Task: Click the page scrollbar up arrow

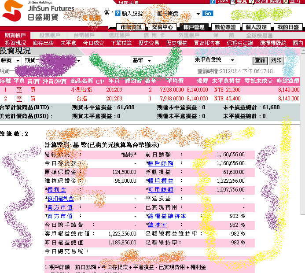Action: click(303, 51)
